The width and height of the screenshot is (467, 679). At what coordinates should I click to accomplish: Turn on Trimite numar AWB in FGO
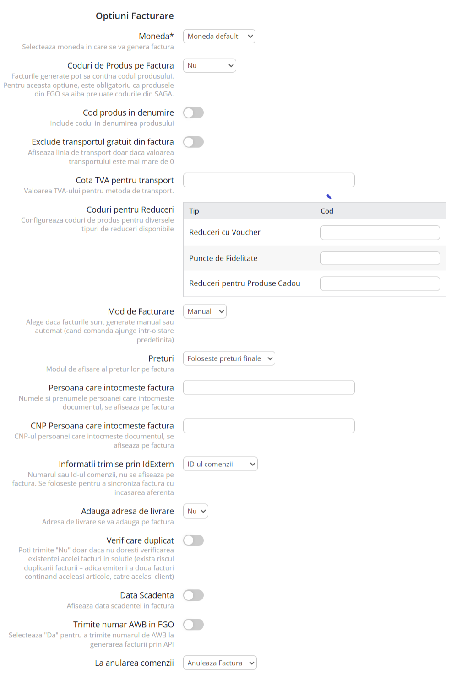pos(193,625)
